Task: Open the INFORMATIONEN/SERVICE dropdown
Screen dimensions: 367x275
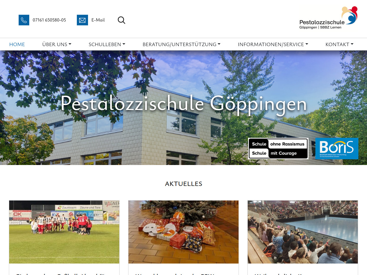Action: coord(273,44)
